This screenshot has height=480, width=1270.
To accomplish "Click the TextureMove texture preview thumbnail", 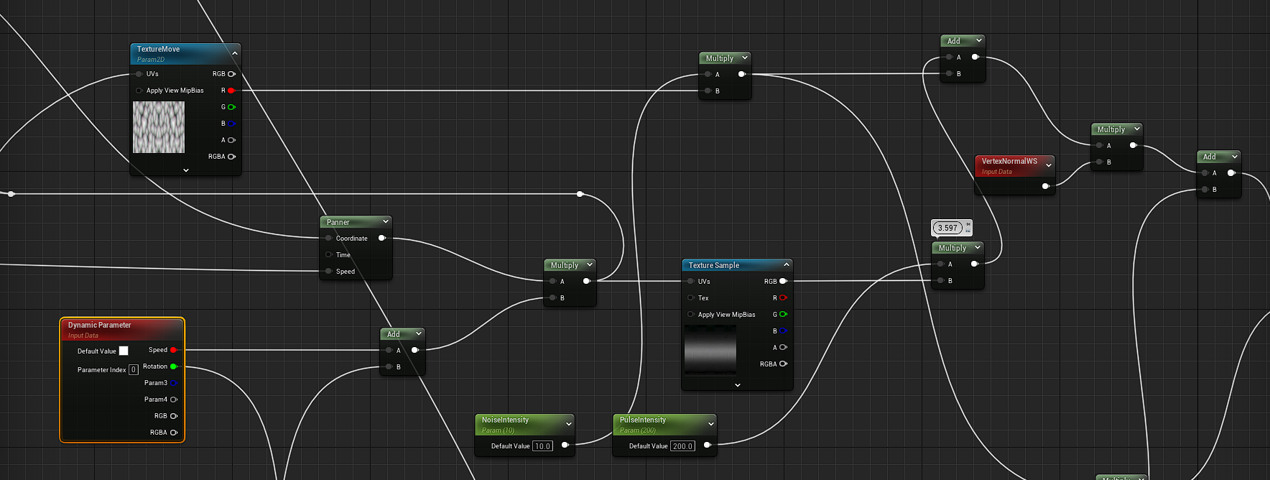I will 159,127.
